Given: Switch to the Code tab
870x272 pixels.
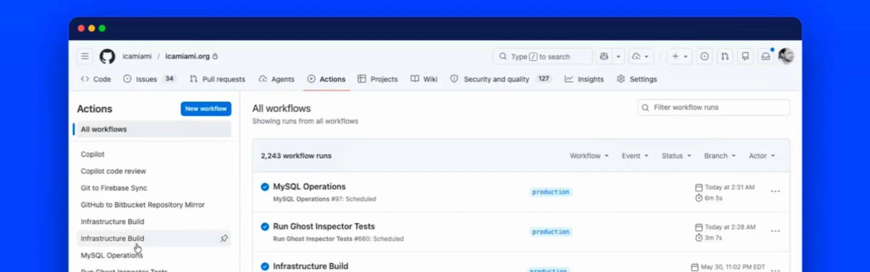Looking at the screenshot, I should [96, 79].
